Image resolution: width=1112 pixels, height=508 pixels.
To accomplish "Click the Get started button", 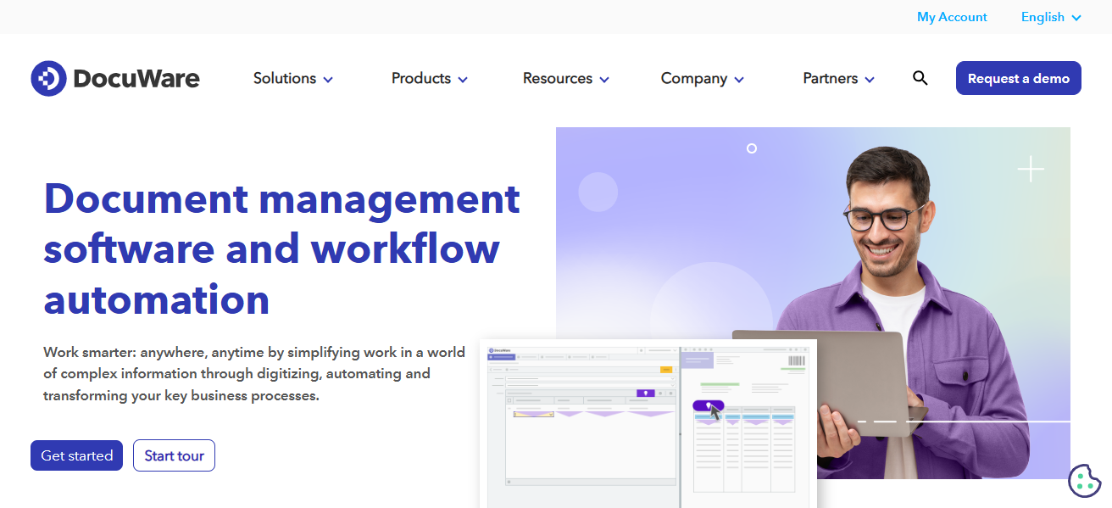I will pyautogui.click(x=77, y=455).
